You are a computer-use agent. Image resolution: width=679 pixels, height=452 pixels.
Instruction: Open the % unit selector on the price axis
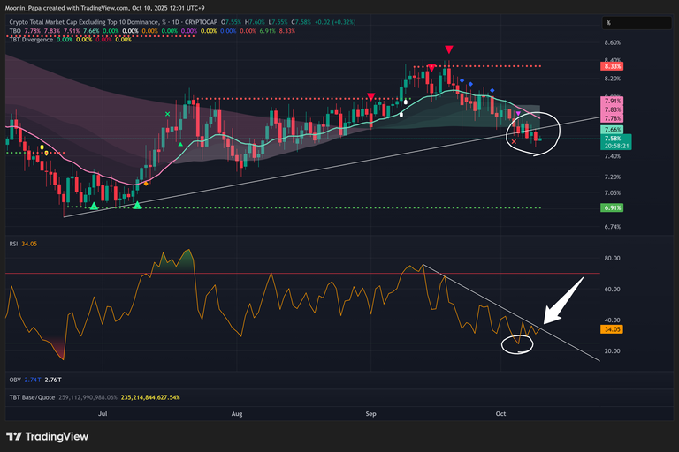608,23
